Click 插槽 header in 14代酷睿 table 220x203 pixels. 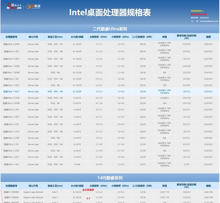click(x=208, y=186)
